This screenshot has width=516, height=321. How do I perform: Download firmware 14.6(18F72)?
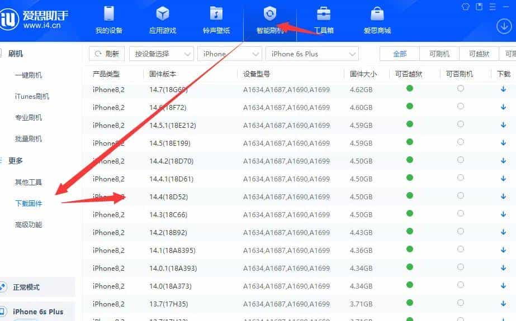(x=503, y=107)
